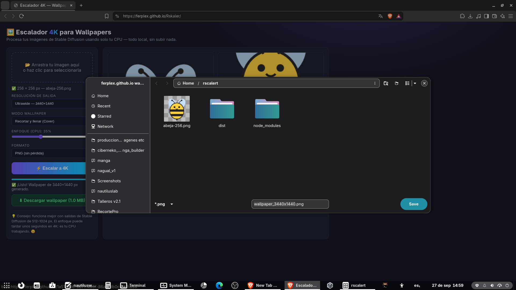Expand the view options dropdown arrow
516x290 pixels.
coord(415,83)
